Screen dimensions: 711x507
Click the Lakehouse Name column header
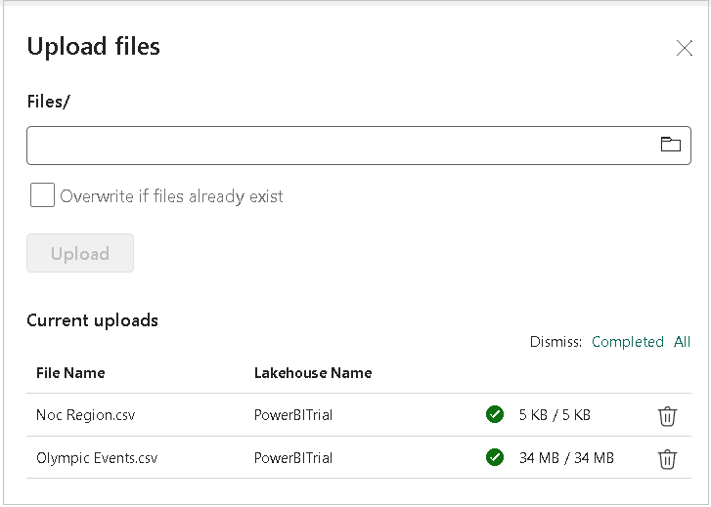pyautogui.click(x=313, y=373)
